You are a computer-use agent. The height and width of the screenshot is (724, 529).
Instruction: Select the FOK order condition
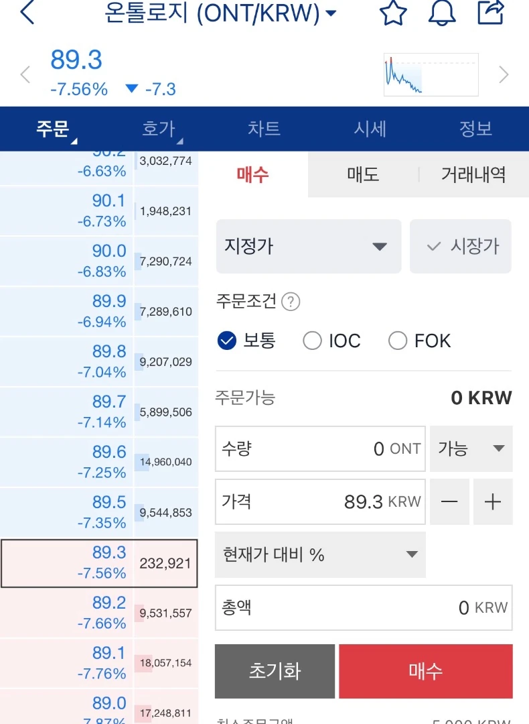pos(420,341)
